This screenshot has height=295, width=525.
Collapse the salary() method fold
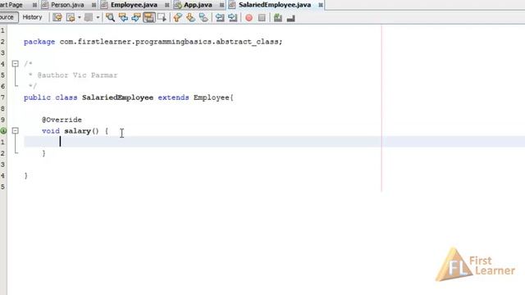point(15,130)
